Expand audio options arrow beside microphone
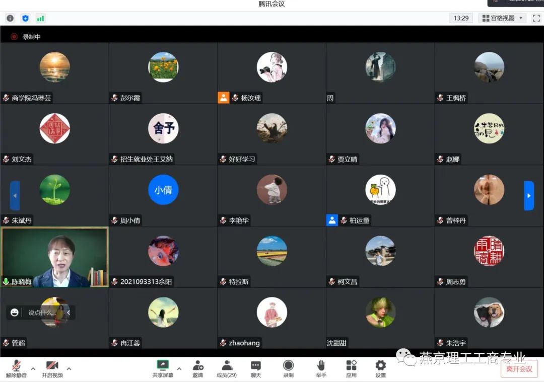This screenshot has height=382, width=544. pos(33,368)
